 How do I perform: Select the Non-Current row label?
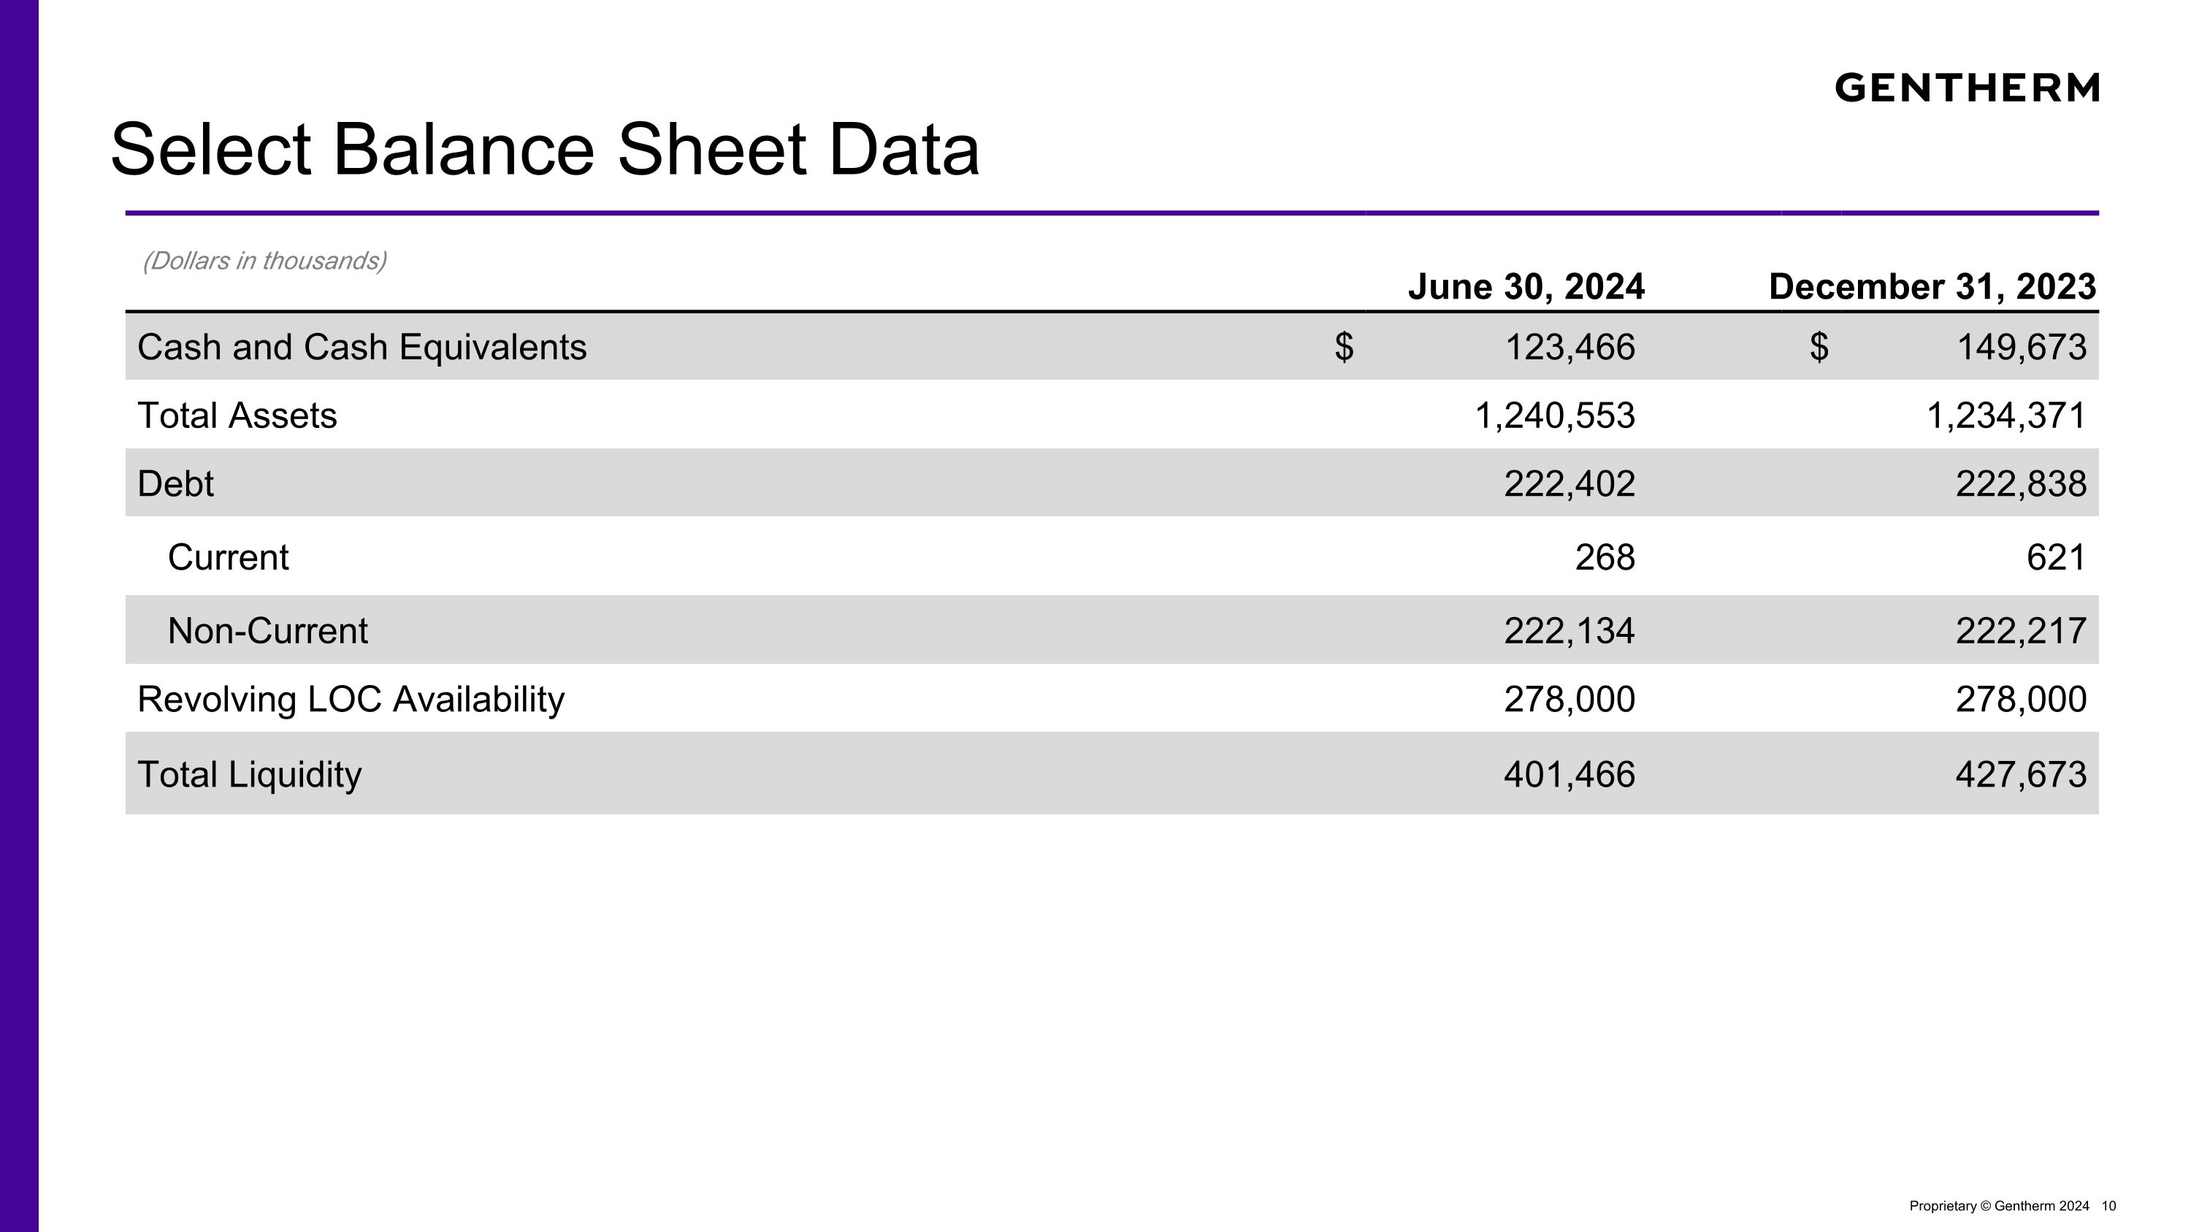[268, 631]
